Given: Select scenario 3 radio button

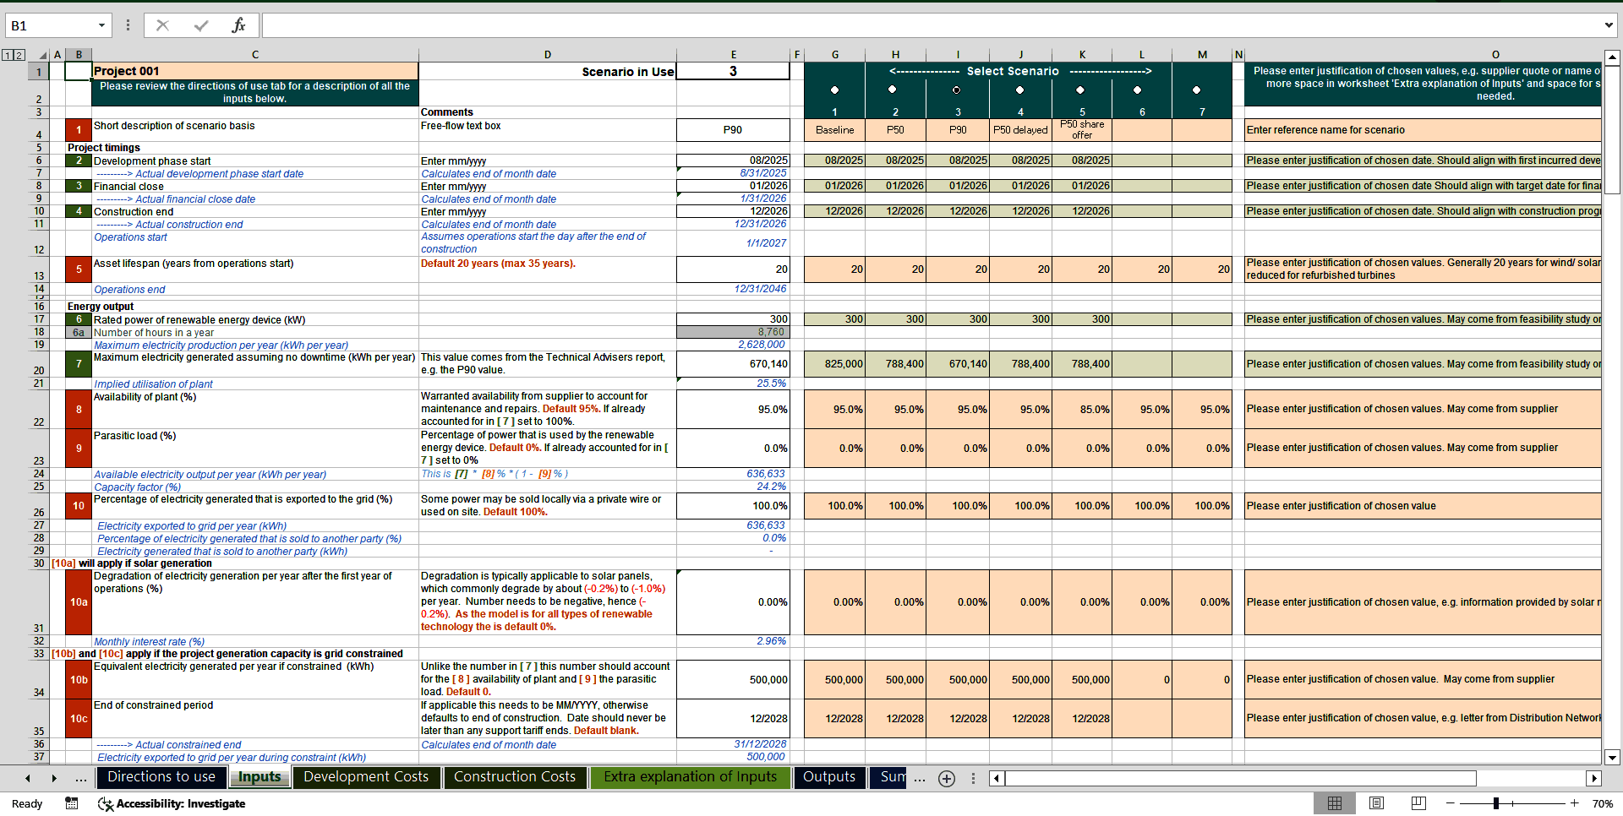Looking at the screenshot, I should coord(956,90).
